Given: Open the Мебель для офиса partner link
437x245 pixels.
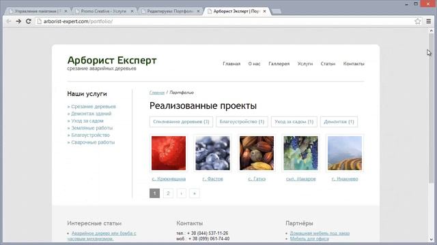Looking at the screenshot, I should pos(309,239).
